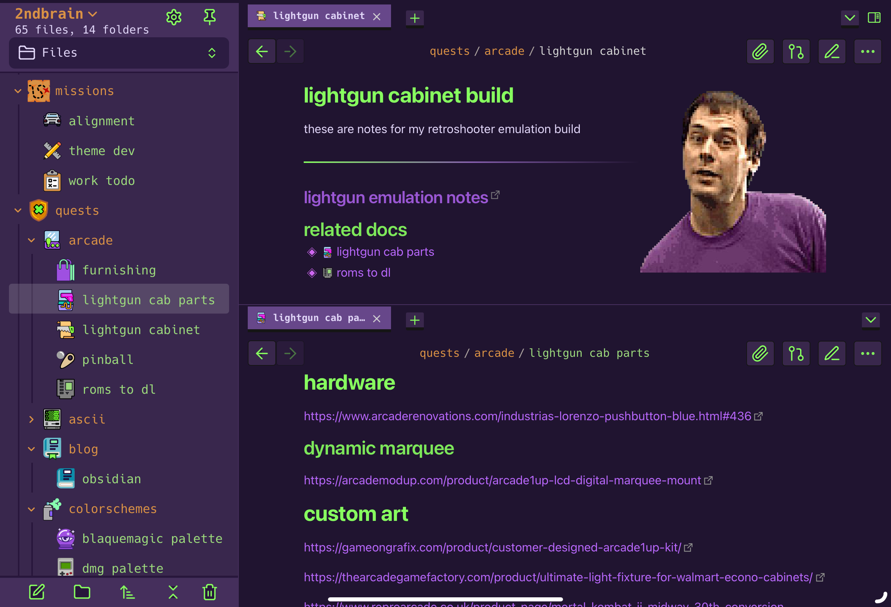
Task: Create new note with compose icon
Action: coord(37,592)
